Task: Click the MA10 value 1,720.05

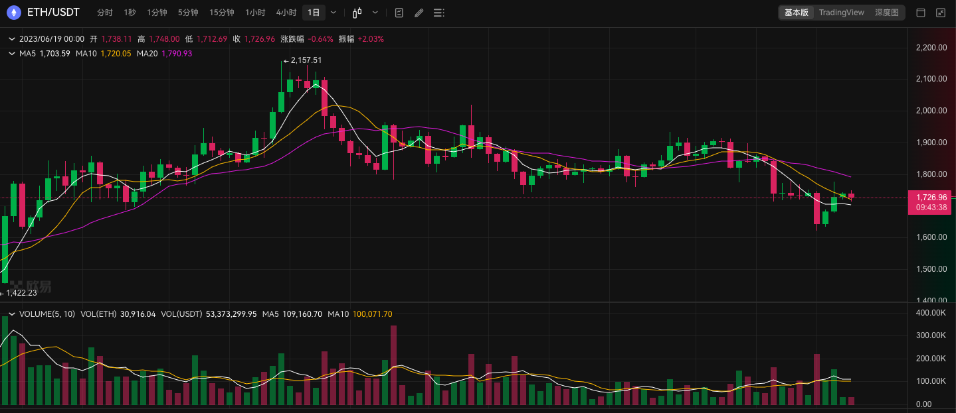Action: [x=116, y=54]
